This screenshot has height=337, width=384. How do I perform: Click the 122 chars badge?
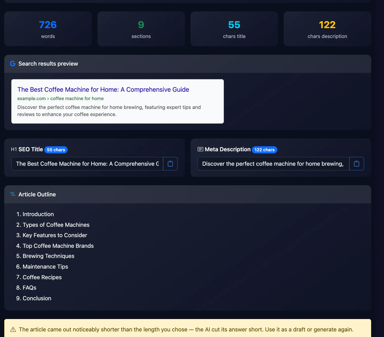coord(264,150)
